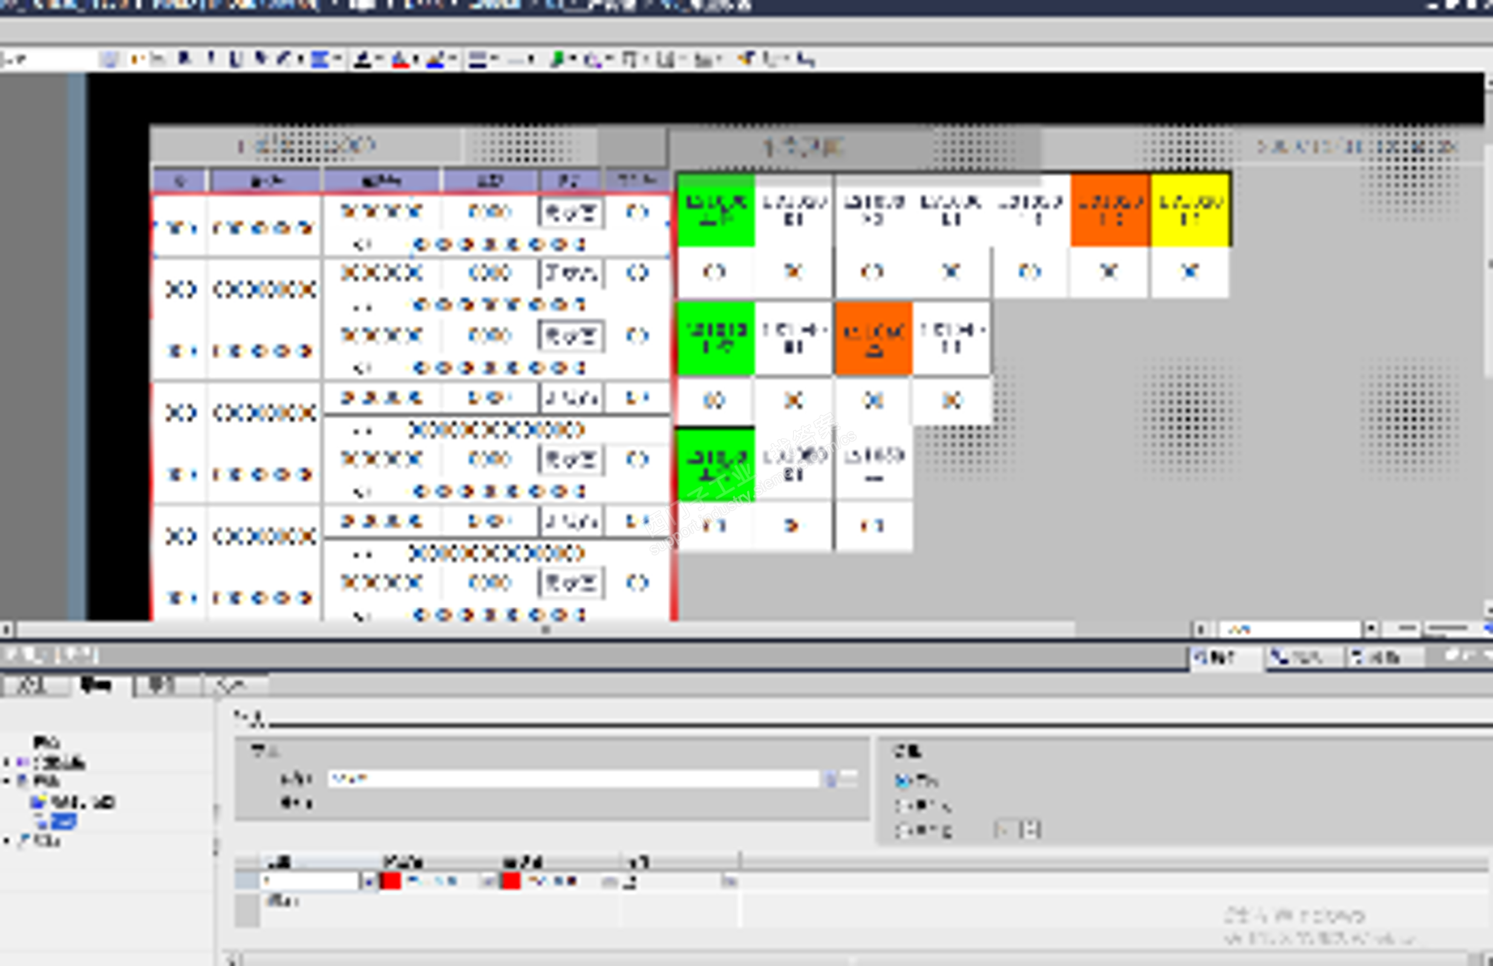Click the tag browse button beside name field
Image resolution: width=1493 pixels, height=966 pixels.
tap(831, 780)
